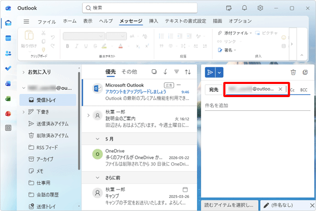The height and width of the screenshot is (211, 316).
Task: Open the Word app sidebar icon
Action: [x=8, y=83]
